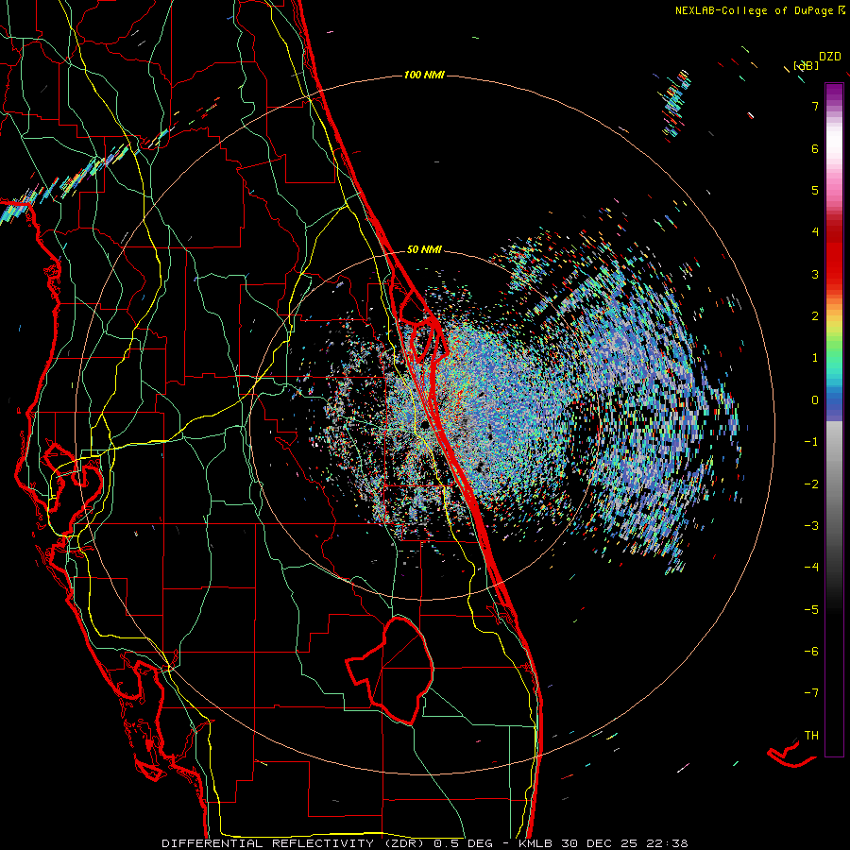Click the "-1" value on the color scale
The height and width of the screenshot is (850, 850).
811,442
